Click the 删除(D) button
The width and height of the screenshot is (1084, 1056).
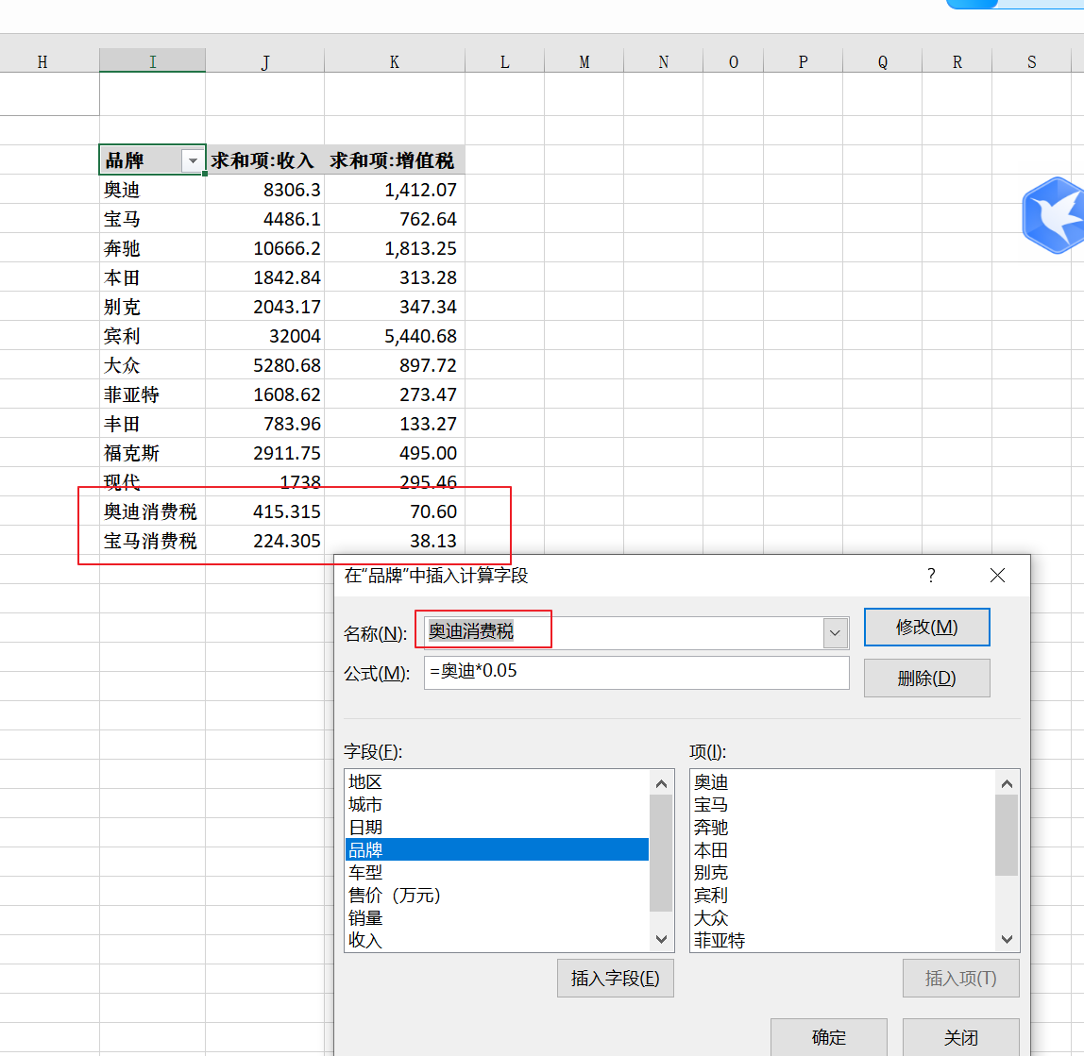click(x=926, y=678)
